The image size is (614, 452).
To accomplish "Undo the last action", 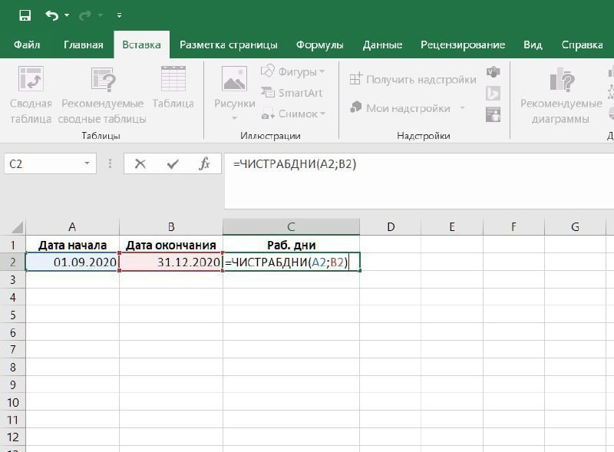I will [x=51, y=15].
